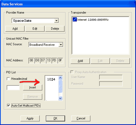The image size is (136, 125).
Task: Select the Internet transponder satellite icon
Action: (x=75, y=20)
